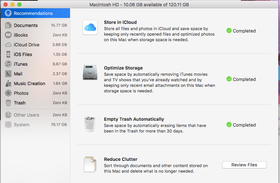Image resolution: width=280 pixels, height=183 pixels.
Task: Click the Empty Trash Automatically trash icon
Action: [x=90, y=124]
